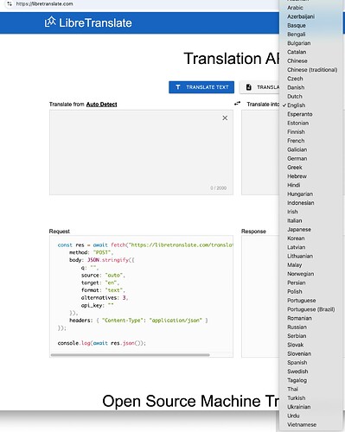Click the LibreTranslate logo icon
345x432 pixels.
[x=50, y=22]
